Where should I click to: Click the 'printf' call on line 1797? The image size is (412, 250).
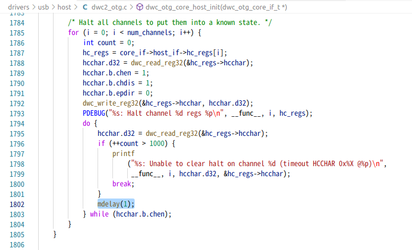[x=123, y=154]
